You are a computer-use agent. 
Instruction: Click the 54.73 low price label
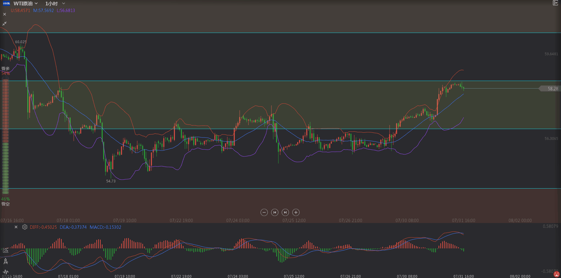(x=111, y=181)
